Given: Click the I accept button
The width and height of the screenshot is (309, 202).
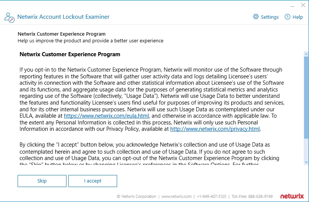Looking at the screenshot, I should point(93,181).
